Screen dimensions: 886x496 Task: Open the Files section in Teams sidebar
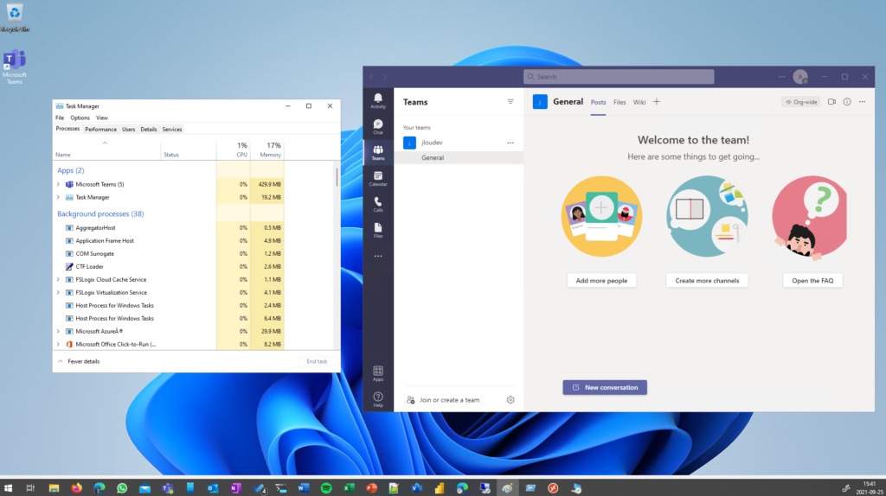(x=378, y=230)
